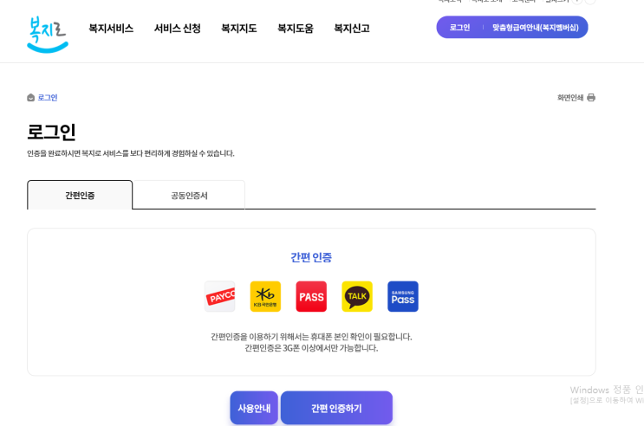
Task: Open the 복지신고 menu
Action: 351,29
